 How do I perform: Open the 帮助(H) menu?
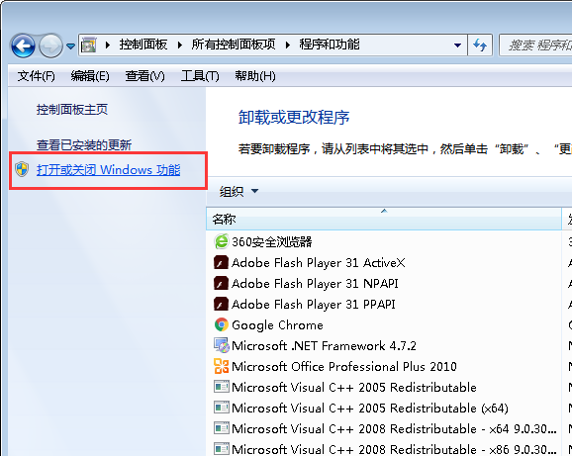click(255, 76)
